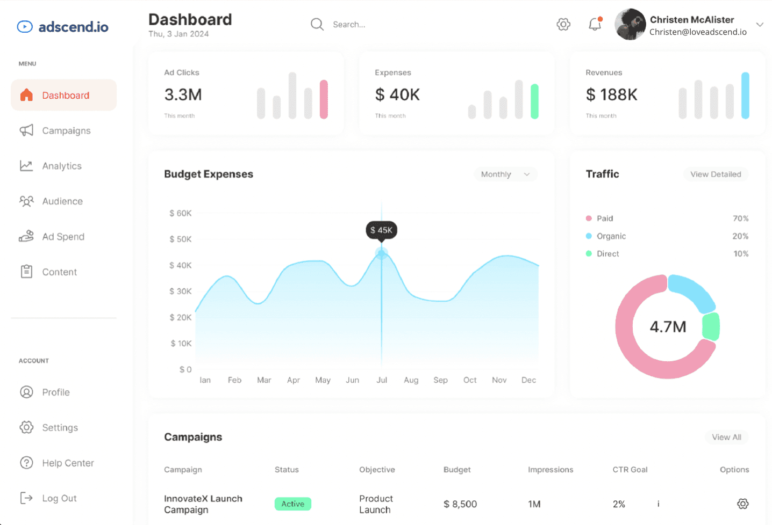Click the Product Launch objective cell
Image resolution: width=772 pixels, height=525 pixels.
tap(376, 504)
